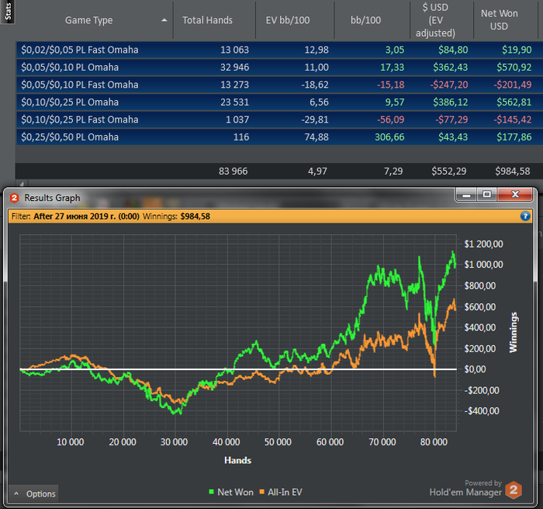This screenshot has width=543, height=509.
Task: Click the filter date text in orange bar
Action: [x=86, y=216]
